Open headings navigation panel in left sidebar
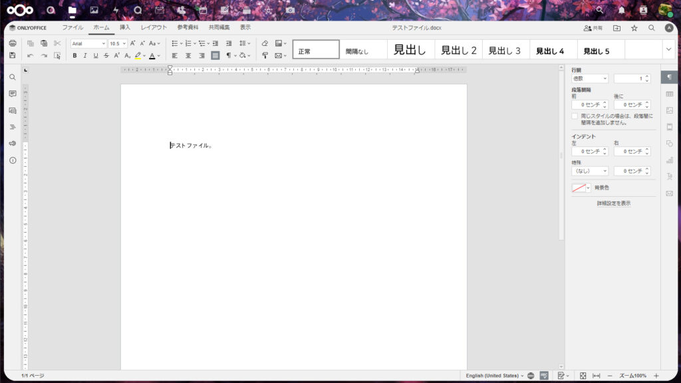 tap(13, 127)
